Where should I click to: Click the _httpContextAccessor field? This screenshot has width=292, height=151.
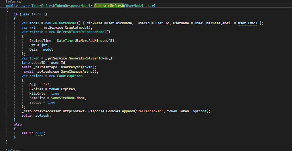pyautogui.click(x=41, y=111)
